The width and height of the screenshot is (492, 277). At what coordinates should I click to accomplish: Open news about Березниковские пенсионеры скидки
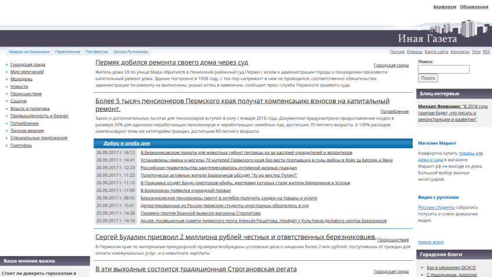pyautogui.click(x=229, y=198)
